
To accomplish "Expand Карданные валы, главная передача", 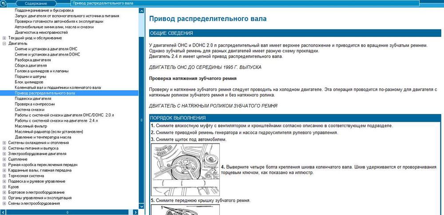I will coord(4,170).
